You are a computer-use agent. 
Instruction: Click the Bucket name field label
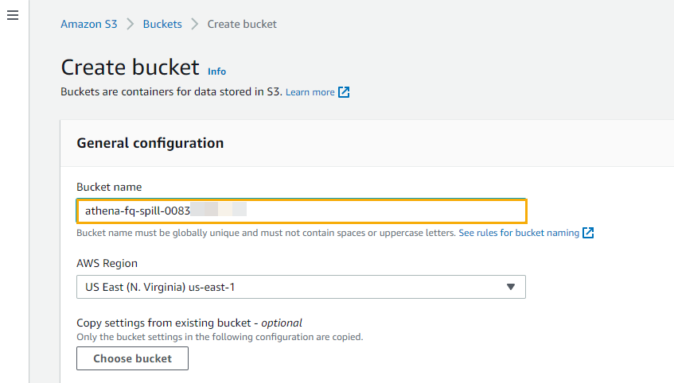coord(109,187)
